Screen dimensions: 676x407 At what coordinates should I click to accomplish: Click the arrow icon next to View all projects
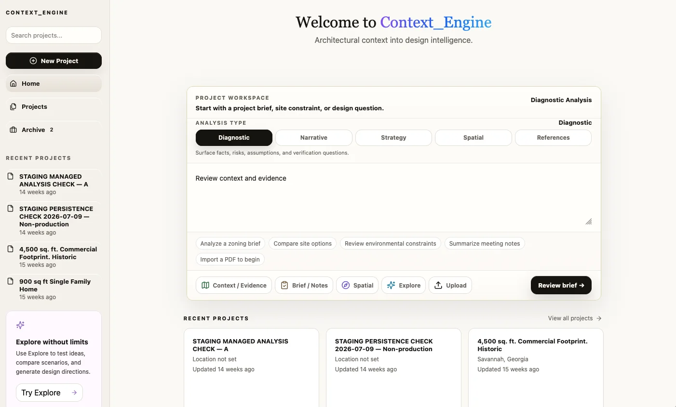(x=599, y=318)
